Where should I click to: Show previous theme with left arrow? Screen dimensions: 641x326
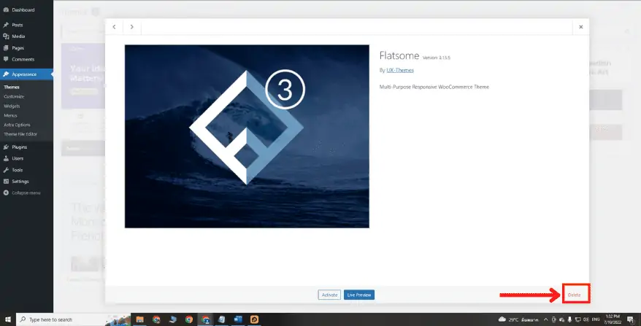point(114,27)
